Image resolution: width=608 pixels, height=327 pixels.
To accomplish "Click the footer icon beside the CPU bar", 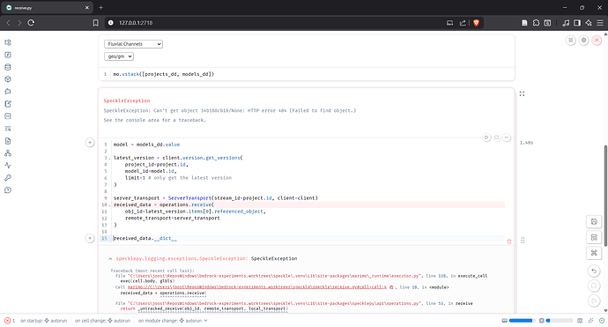I will pos(580,321).
